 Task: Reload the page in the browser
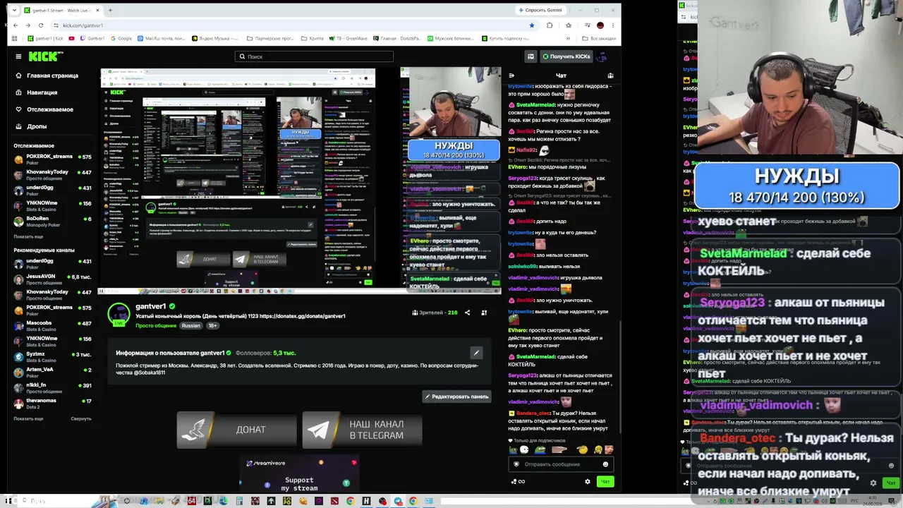pos(40,25)
